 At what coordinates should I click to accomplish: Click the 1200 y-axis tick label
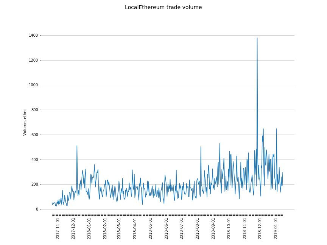[x=33, y=60]
